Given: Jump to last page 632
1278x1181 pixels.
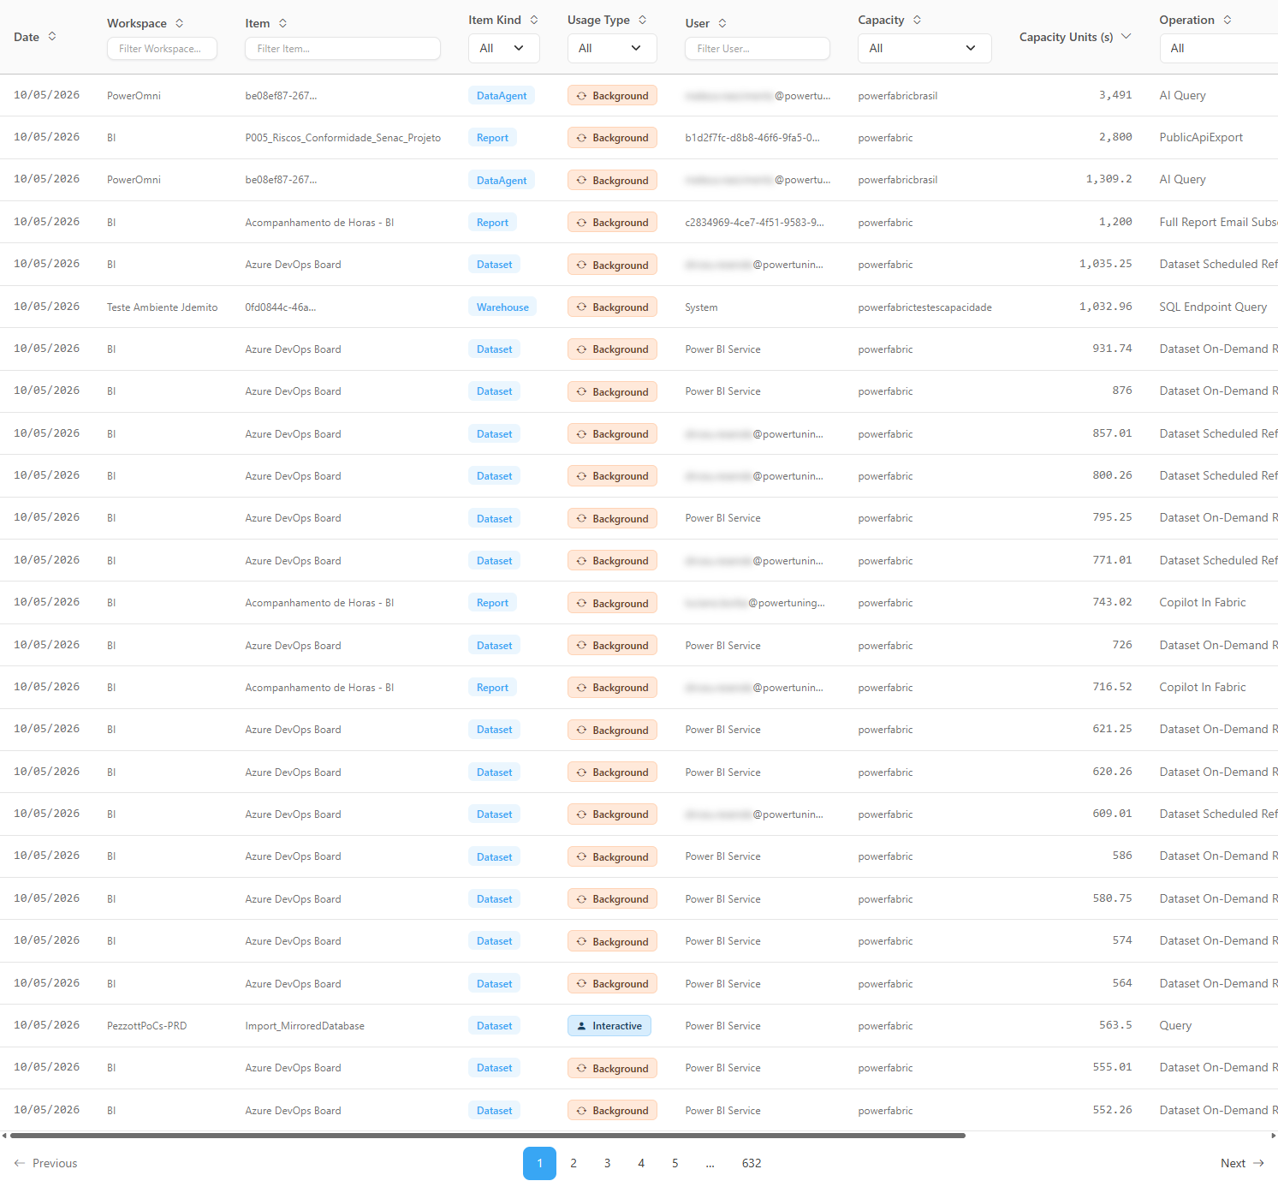Looking at the screenshot, I should 752,1163.
